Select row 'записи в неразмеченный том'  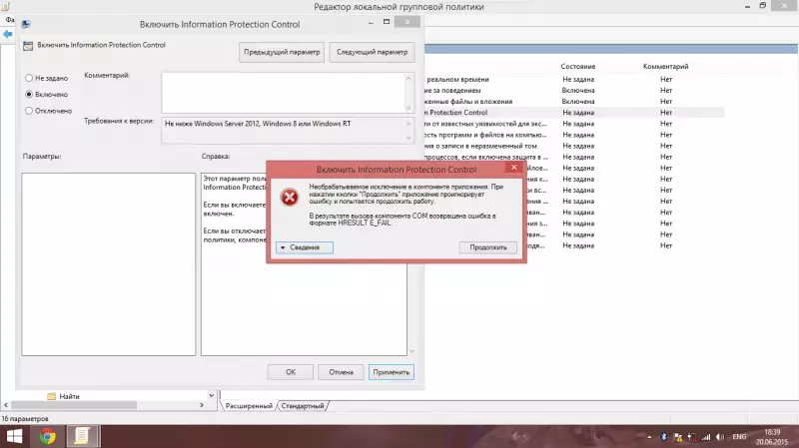point(574,146)
